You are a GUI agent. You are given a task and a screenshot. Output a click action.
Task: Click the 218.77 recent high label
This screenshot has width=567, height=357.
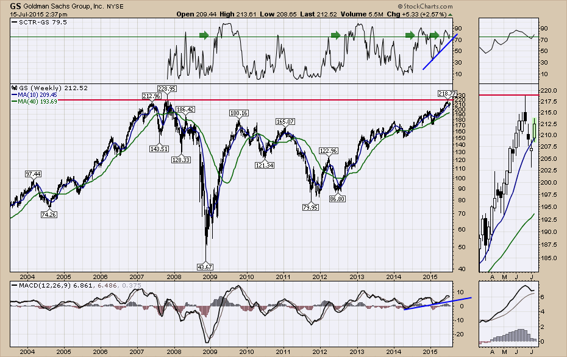coord(448,93)
